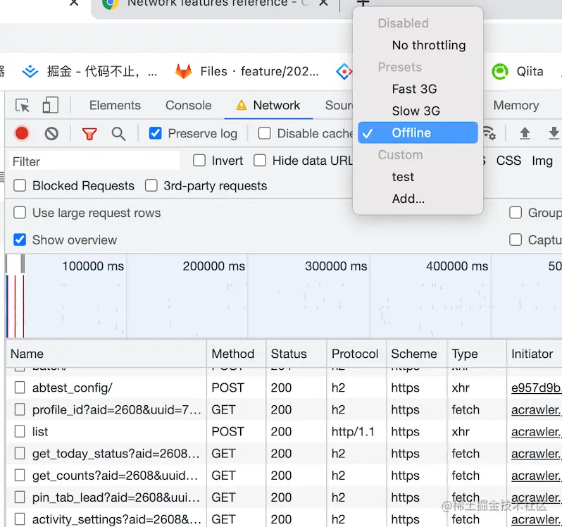Enable Blocked Requests checkbox
This screenshot has width=562, height=527.
click(20, 185)
